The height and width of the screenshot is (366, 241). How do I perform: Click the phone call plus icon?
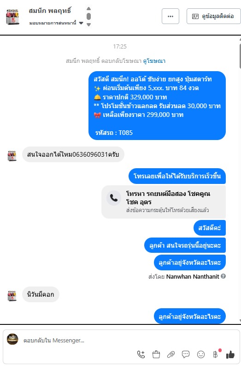tap(141, 354)
